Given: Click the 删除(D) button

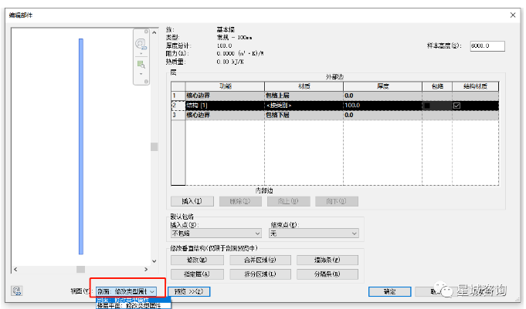Looking at the screenshot, I should coord(240,201).
